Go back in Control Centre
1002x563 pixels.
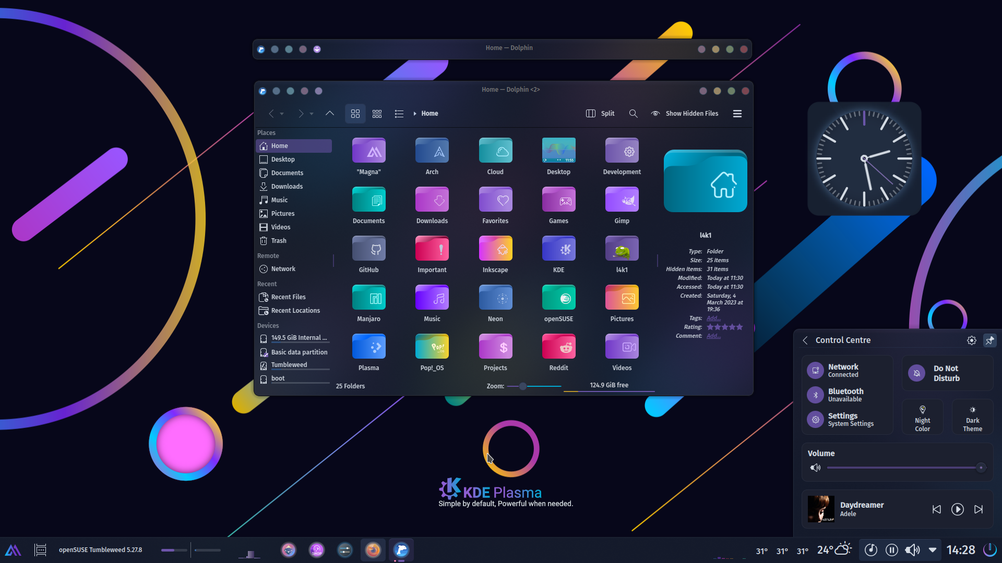(805, 340)
